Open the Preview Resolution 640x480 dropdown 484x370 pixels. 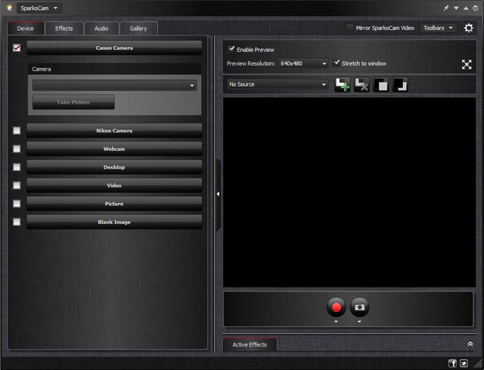tap(303, 64)
